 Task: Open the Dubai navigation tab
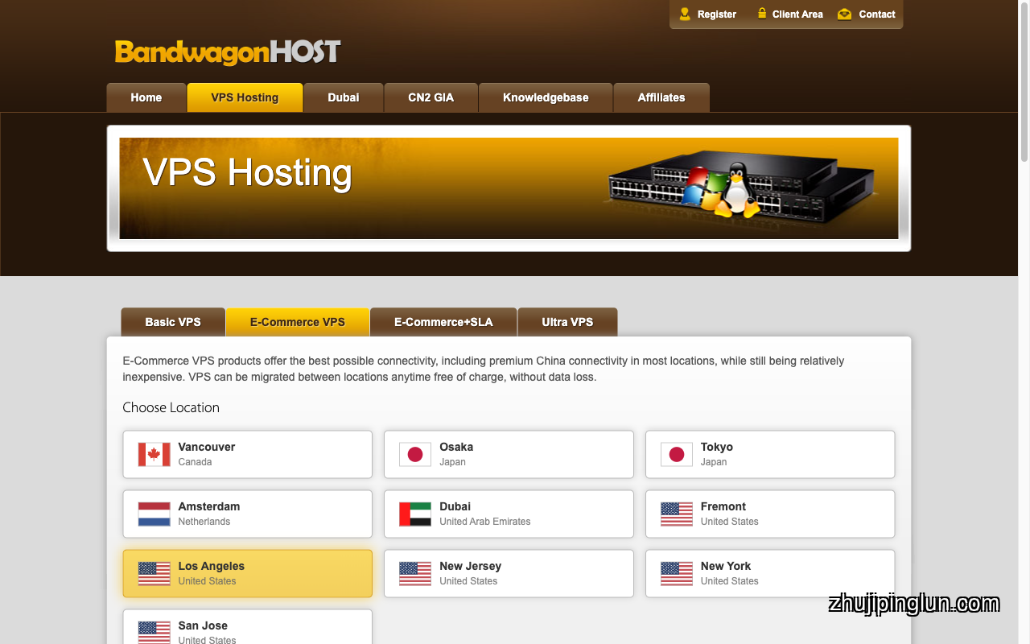344,97
